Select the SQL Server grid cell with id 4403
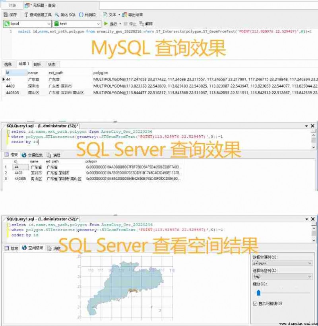This screenshot has width=318, height=326. coord(18,173)
